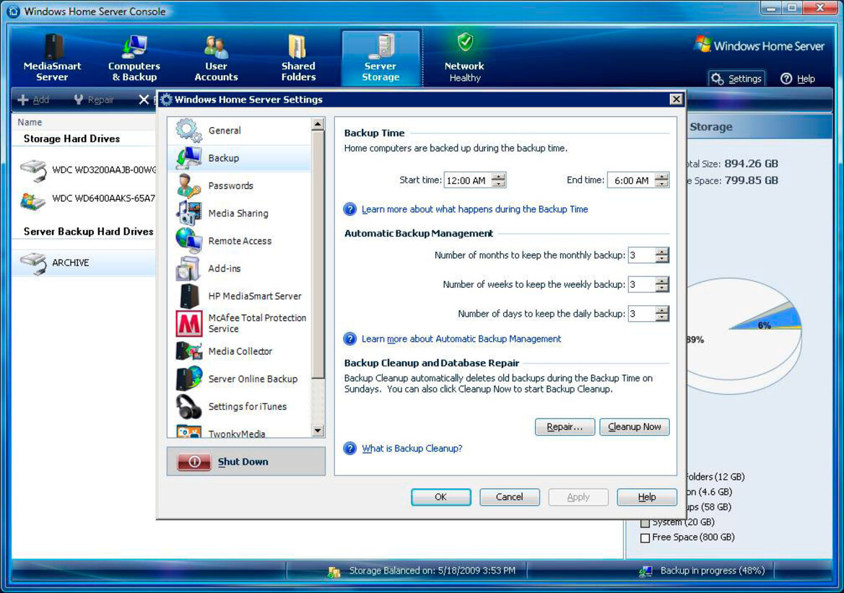Viewport: 844px width, 593px height.
Task: Click the monthly backup months field
Action: pos(642,255)
